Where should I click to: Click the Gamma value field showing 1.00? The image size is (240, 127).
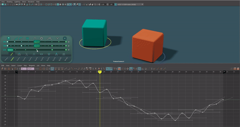111,4
